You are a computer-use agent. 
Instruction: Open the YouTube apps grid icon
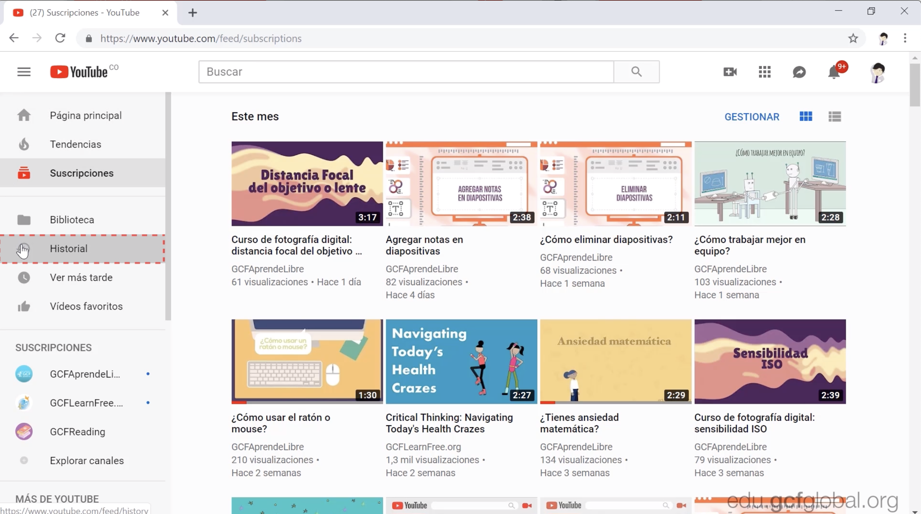point(765,72)
